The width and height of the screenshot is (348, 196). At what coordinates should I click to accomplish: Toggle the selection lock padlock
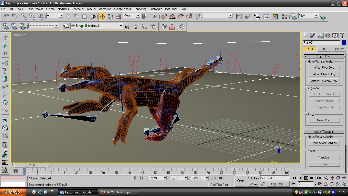click(x=135, y=178)
